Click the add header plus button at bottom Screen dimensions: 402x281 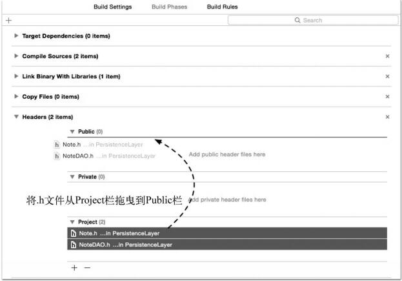click(74, 267)
